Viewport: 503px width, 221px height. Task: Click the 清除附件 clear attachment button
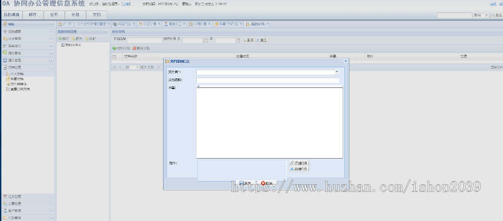pos(299,169)
